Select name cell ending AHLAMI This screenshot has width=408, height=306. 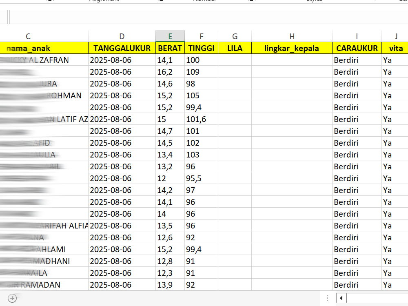[44, 249]
